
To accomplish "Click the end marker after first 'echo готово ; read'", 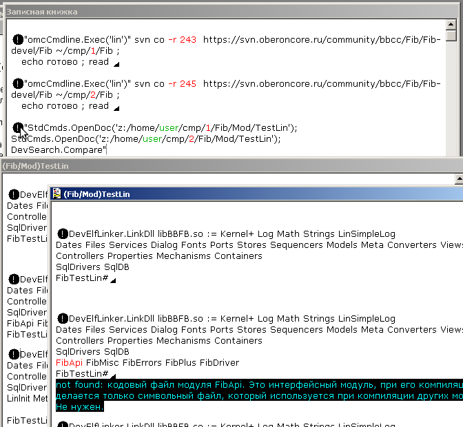I will (x=116, y=64).
